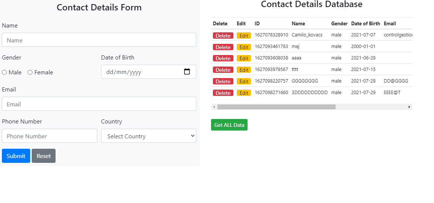
Task: Click the Get ALL Data button
Action: pos(229,125)
